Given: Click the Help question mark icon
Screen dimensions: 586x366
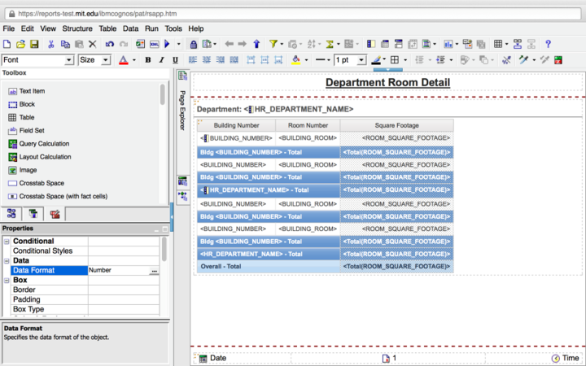Looking at the screenshot, I should point(548,44).
